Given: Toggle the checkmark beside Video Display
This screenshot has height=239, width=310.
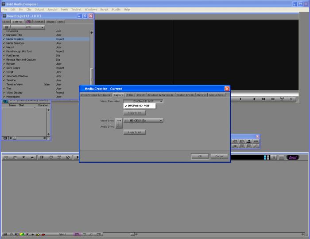Looking at the screenshot, I should coord(4,93).
